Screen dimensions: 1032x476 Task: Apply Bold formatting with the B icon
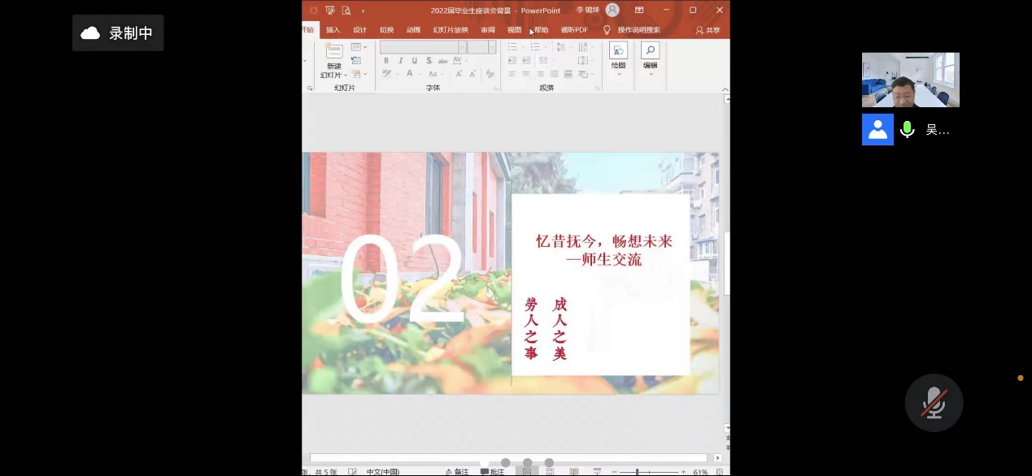pyautogui.click(x=386, y=61)
